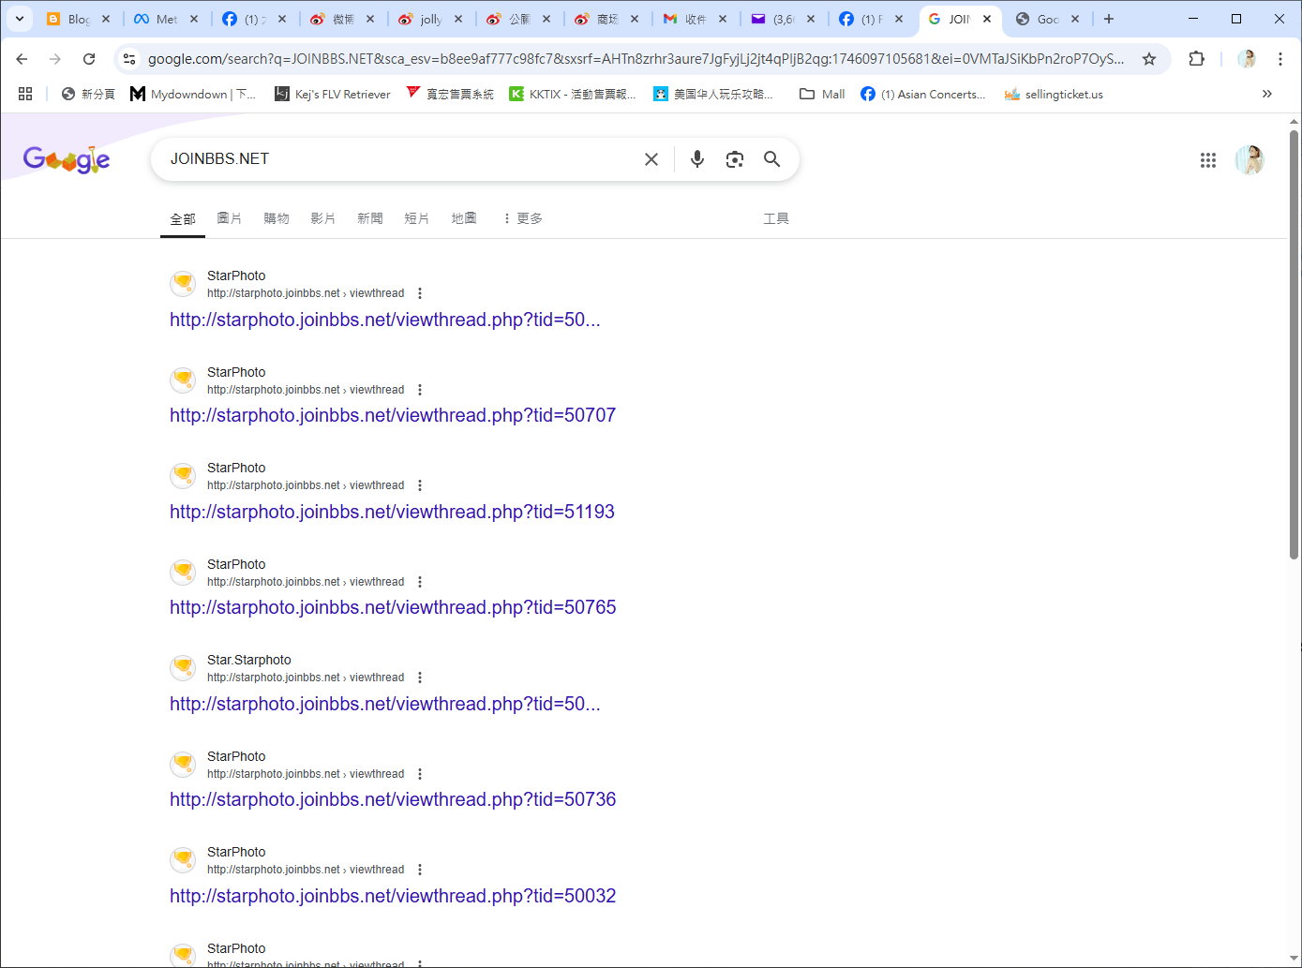Click the browser back arrow
The image size is (1302, 968).
[22, 59]
